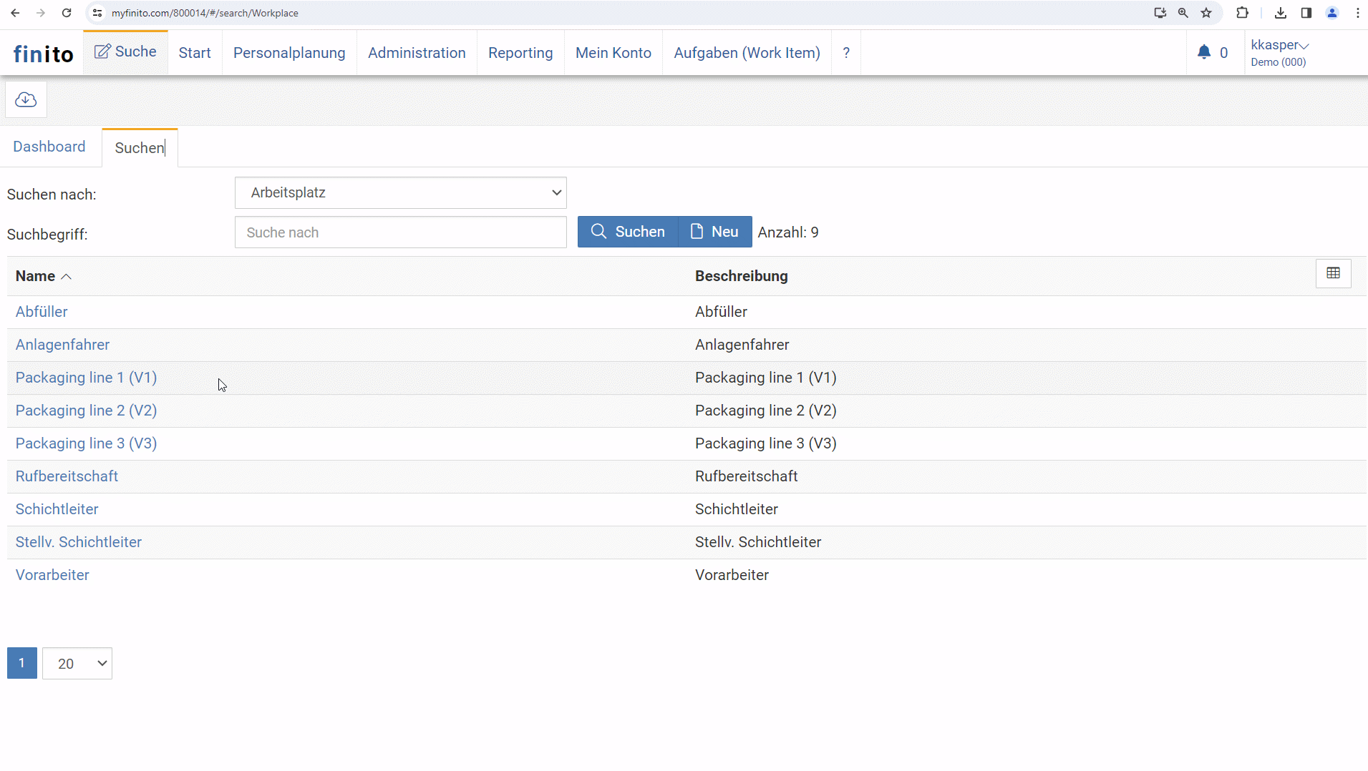Click the blue Suchen search button

click(x=628, y=232)
